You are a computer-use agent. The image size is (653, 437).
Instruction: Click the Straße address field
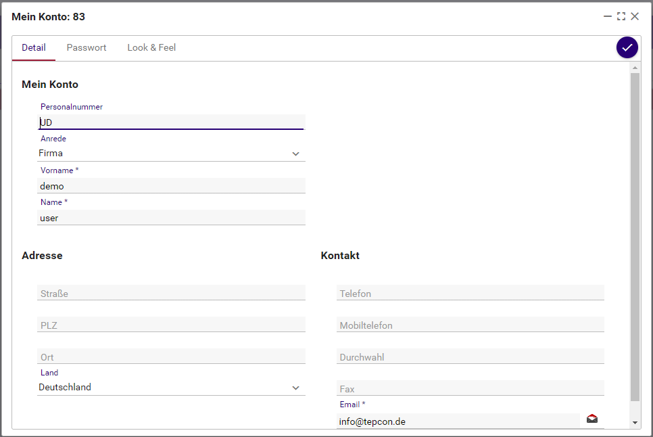pos(171,294)
